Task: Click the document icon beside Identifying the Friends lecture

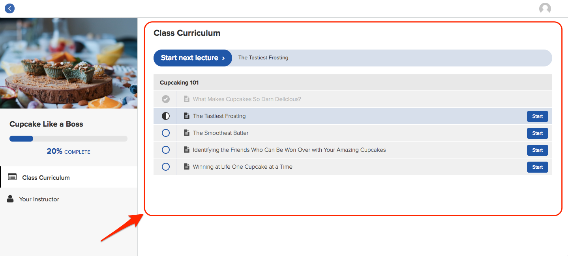Action: click(x=186, y=149)
